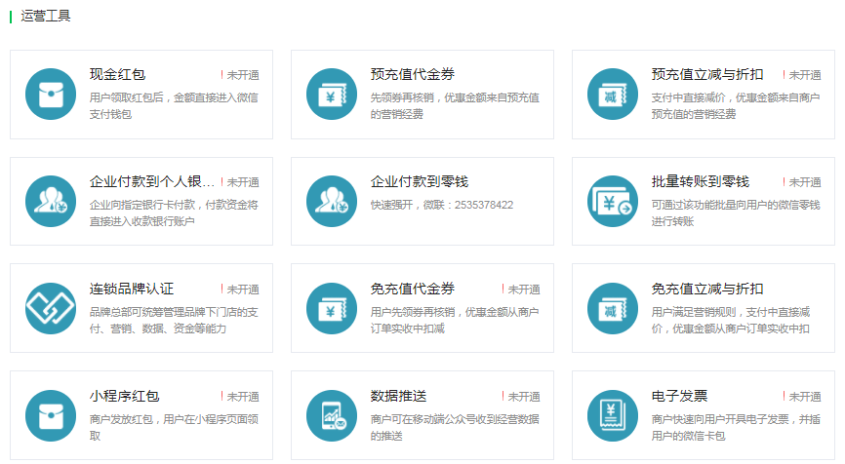The image size is (845, 464).
Task: Click the 企业付款到个人银行卡 people icon
Action: pos(51,202)
